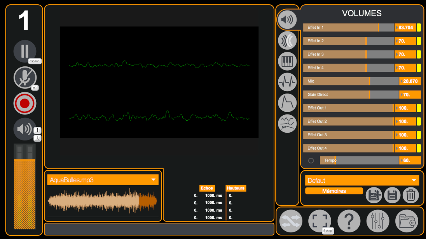Expand the AquaBulles.mp3 file dropdown
426x239 pixels.
154,180
